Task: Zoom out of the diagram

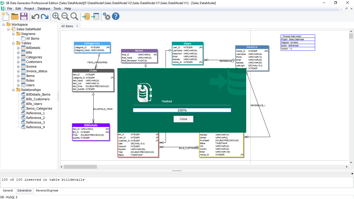Action: point(65,16)
